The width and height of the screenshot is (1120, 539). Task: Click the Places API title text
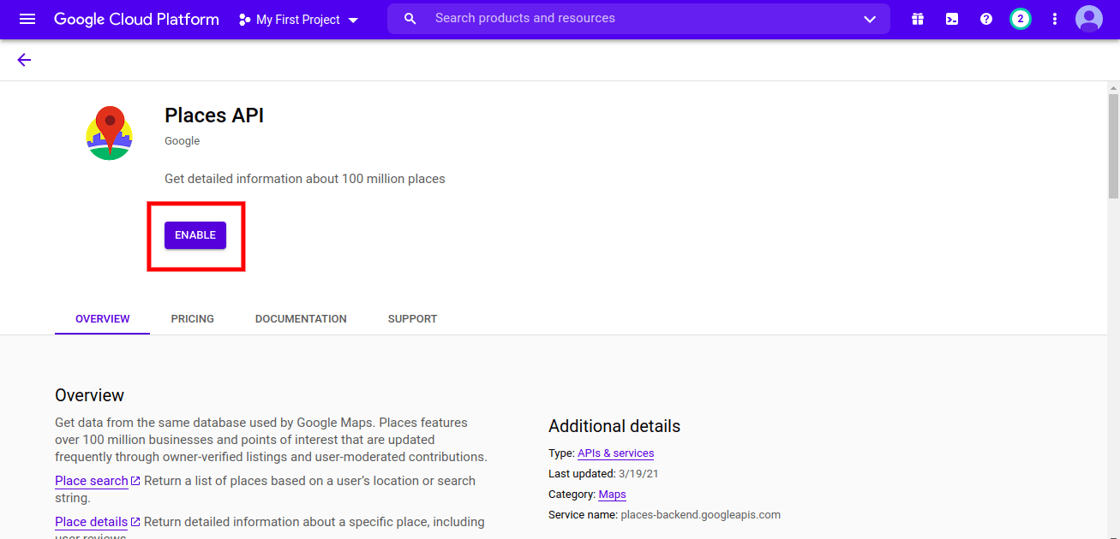pyautogui.click(x=214, y=115)
